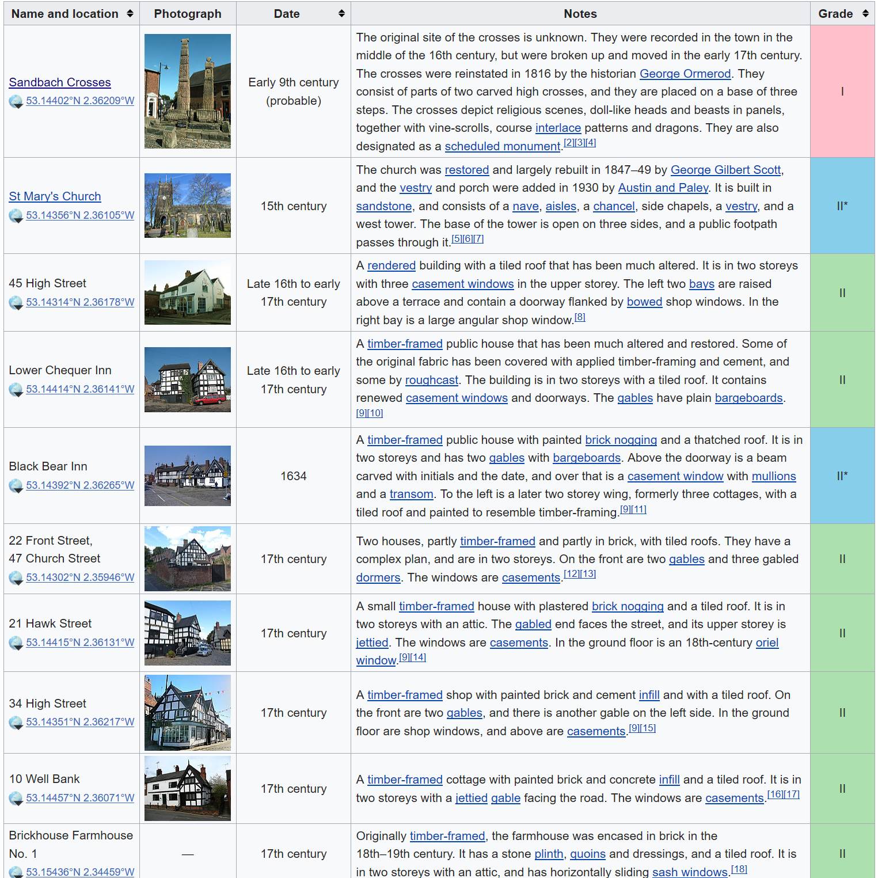Click the pink Grade I cell

point(842,92)
